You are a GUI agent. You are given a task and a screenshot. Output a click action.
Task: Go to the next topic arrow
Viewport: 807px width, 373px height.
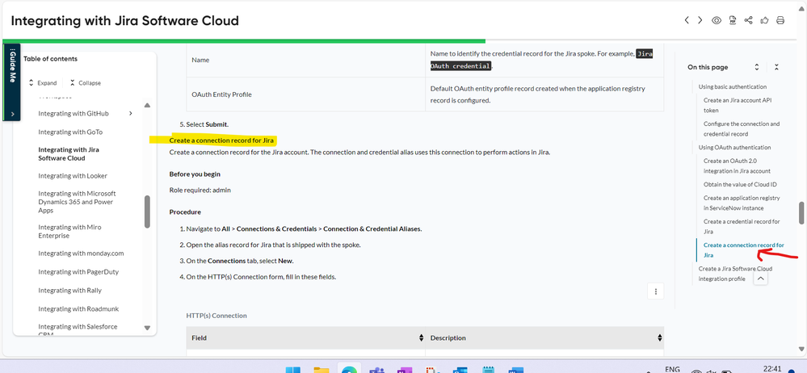[700, 20]
